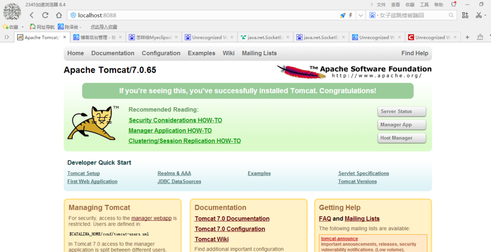Click the rocket speed-up icon in address bar
Viewport: 491px width, 252px height.
tap(343, 15)
